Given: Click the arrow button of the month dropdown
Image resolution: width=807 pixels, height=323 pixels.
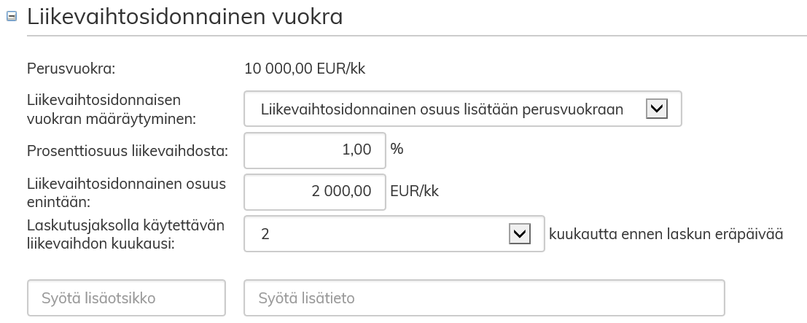Looking at the screenshot, I should (x=518, y=234).
